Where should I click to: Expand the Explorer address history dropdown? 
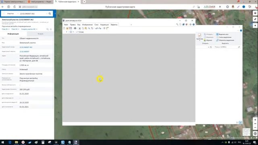pos(208,47)
